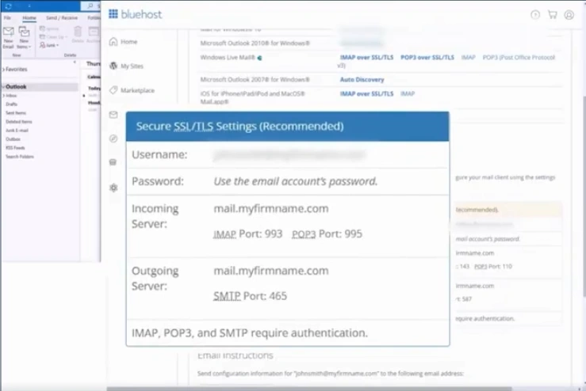Click the envelope email icon in sidebar

click(x=113, y=115)
